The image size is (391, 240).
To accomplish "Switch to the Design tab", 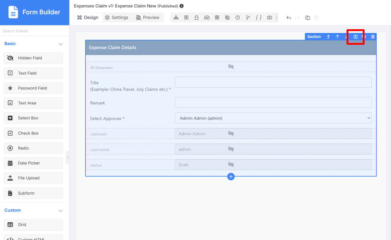I will (x=88, y=17).
